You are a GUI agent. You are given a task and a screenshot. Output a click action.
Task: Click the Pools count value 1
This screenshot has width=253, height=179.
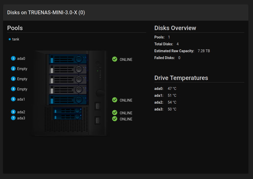coord(169,37)
